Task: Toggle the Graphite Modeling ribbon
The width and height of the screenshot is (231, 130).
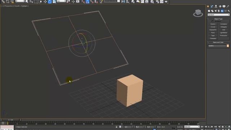Action: pyautogui.click(x=138, y=1)
